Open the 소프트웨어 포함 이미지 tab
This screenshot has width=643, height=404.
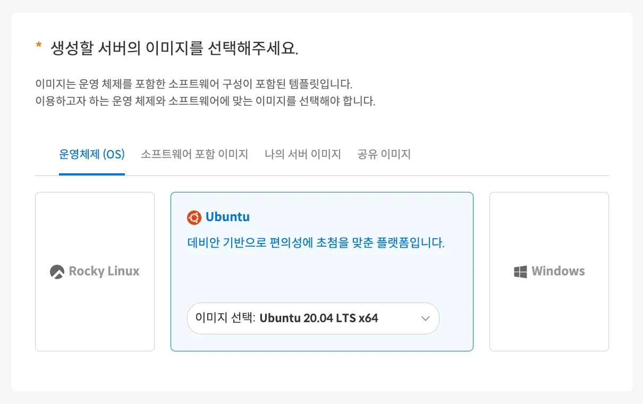[x=194, y=155]
